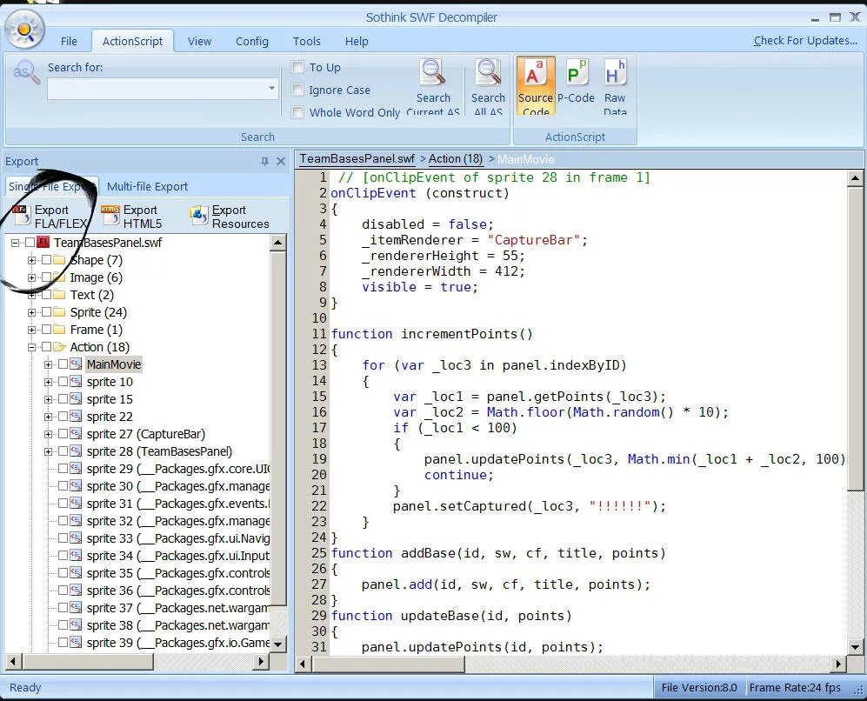Click the TeamBasesPanel.swf file icon

(43, 243)
